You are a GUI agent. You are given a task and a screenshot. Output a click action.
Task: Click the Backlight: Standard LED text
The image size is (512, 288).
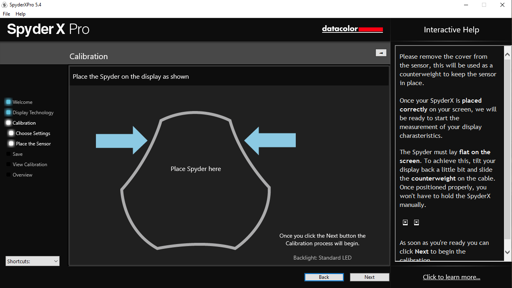coord(323,258)
